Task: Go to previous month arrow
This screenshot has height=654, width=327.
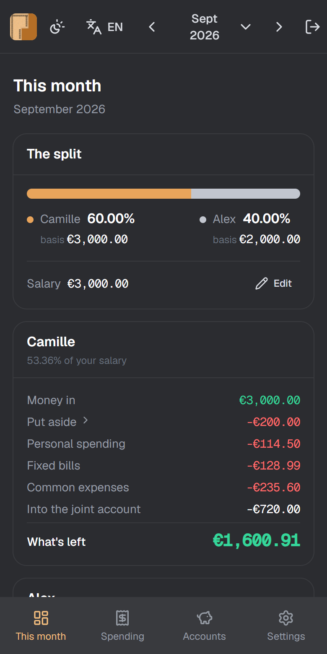Action: (x=152, y=27)
